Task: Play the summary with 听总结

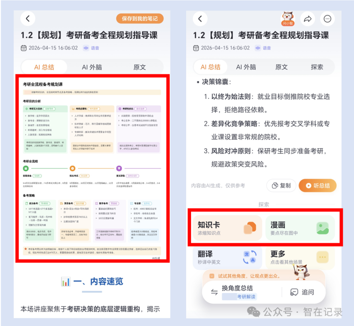Action: (318, 186)
